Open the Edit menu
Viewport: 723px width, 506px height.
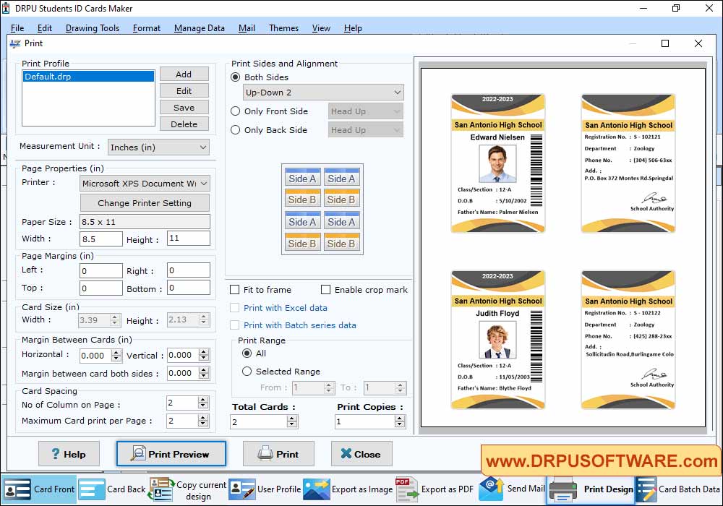[x=44, y=28]
